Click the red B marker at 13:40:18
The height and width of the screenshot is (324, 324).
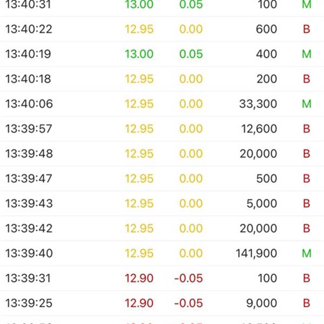pyautogui.click(x=306, y=79)
